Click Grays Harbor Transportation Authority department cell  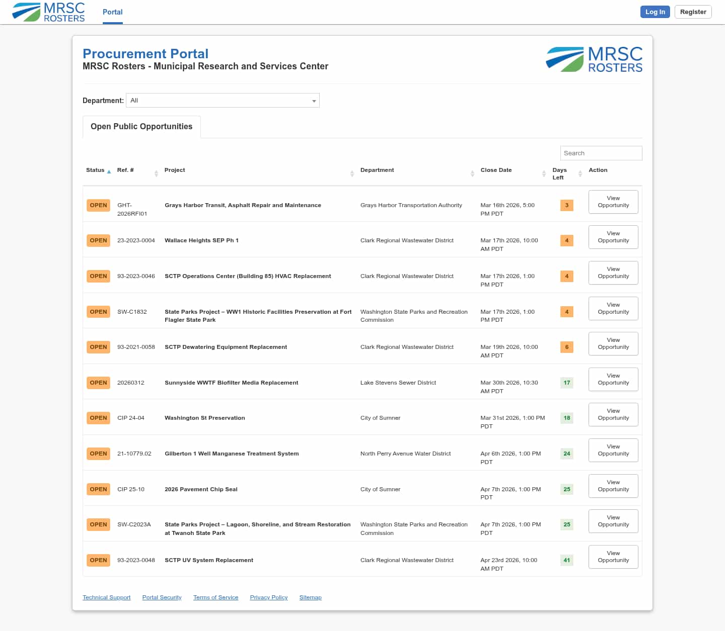pyautogui.click(x=411, y=205)
